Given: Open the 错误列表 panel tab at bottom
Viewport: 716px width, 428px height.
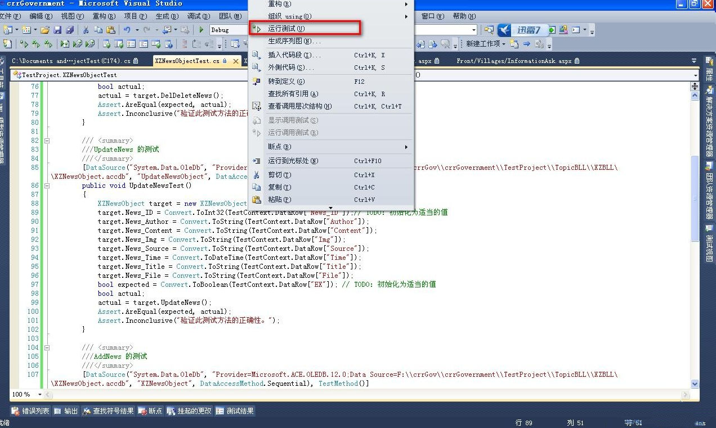Looking at the screenshot, I should [x=30, y=411].
